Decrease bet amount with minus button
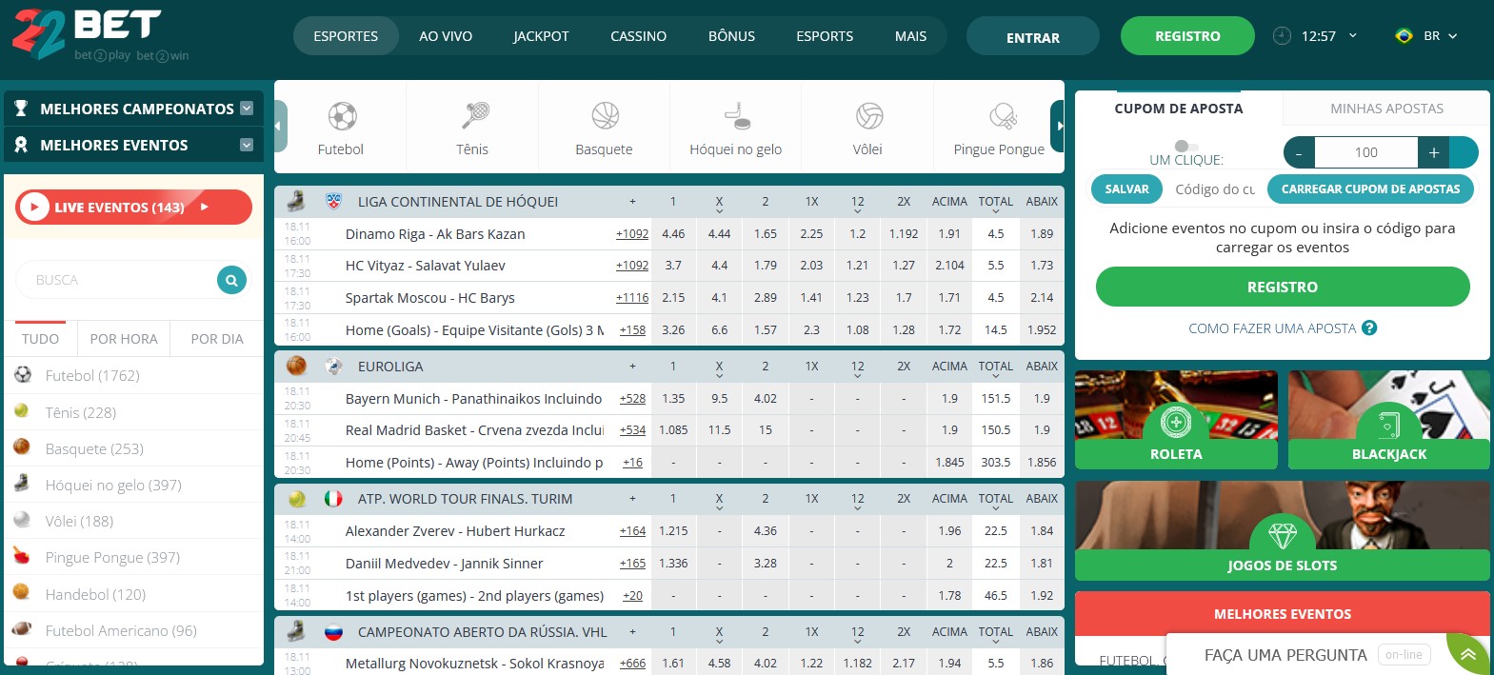Viewport: 1494px width, 675px height. coord(1299,152)
